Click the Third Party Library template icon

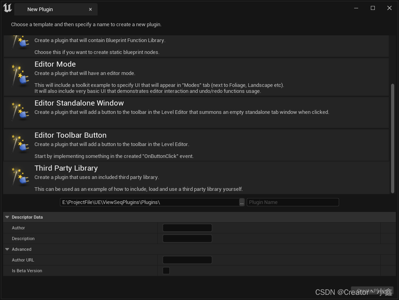(20, 177)
